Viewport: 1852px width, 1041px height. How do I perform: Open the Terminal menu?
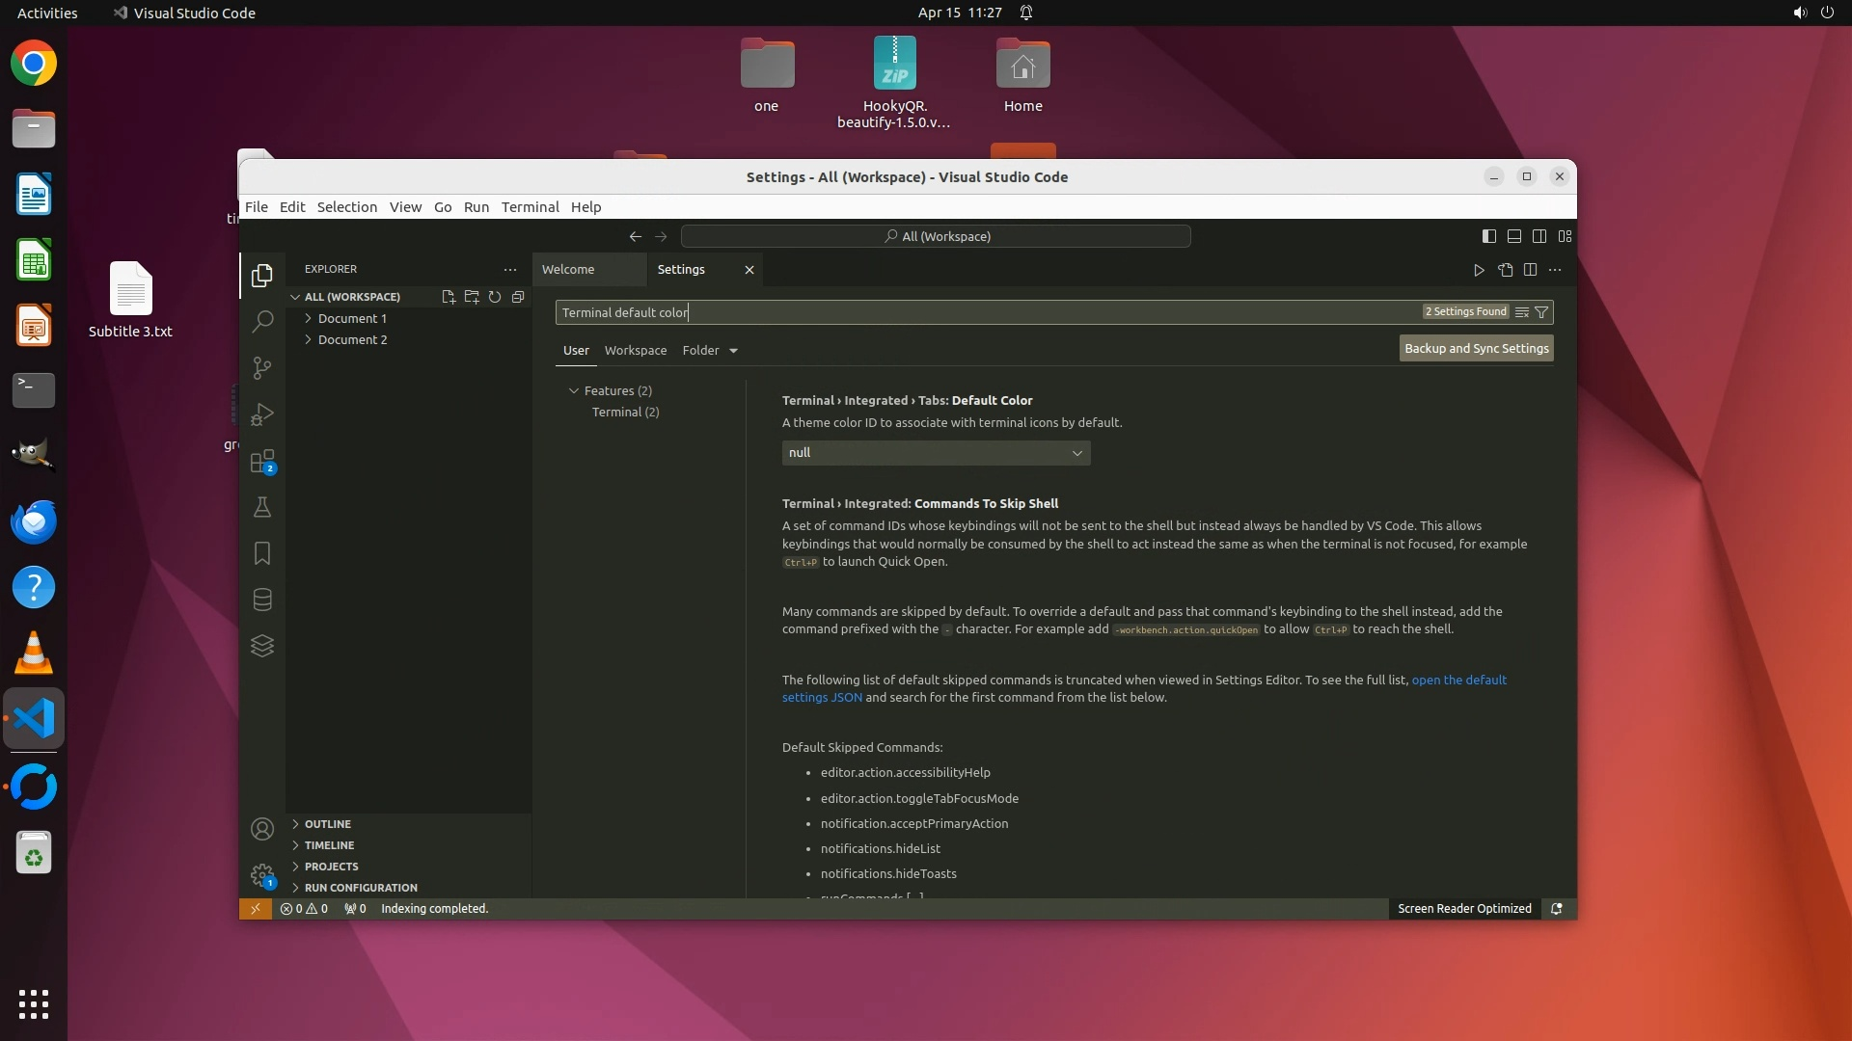pyautogui.click(x=530, y=207)
